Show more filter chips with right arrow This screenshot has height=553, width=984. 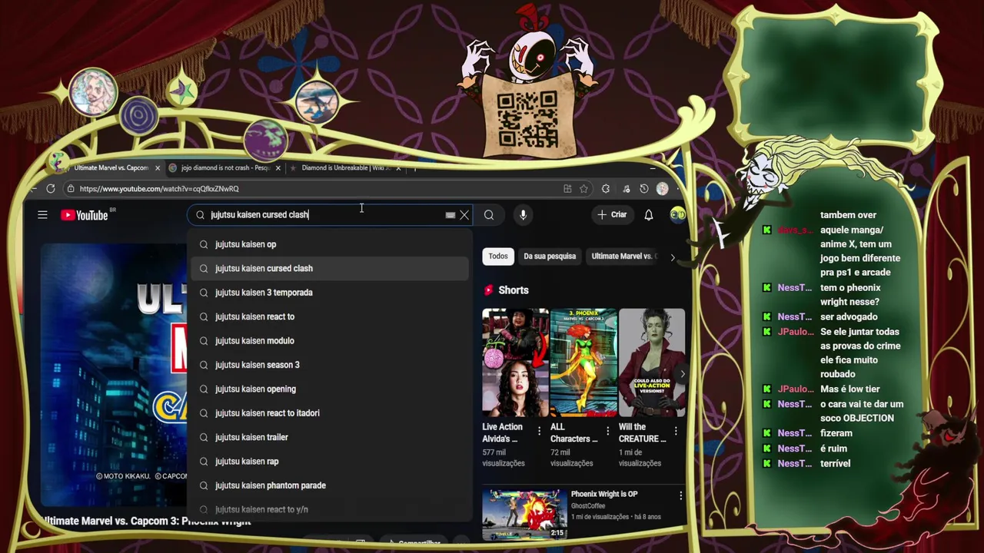point(673,257)
